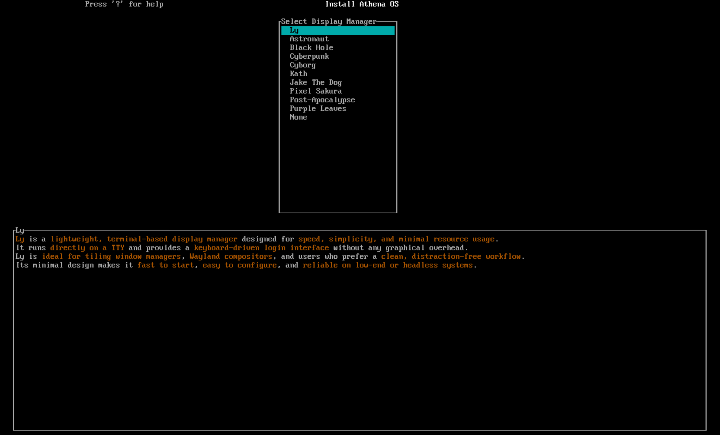720x435 pixels.
Task: Select the Black Hole display manager
Action: (x=311, y=48)
